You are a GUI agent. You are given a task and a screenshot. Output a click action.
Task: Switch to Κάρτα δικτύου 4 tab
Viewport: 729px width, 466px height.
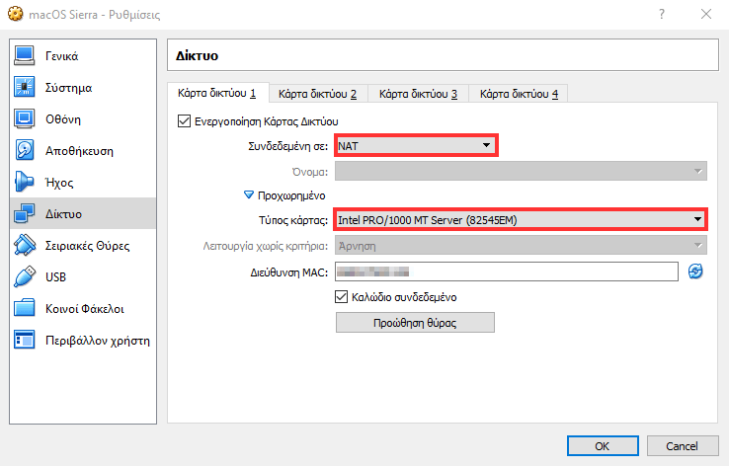tap(519, 94)
